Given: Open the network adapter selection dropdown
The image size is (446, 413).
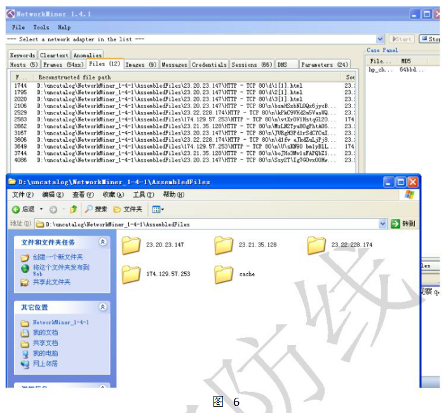Looking at the screenshot, I should point(380,39).
